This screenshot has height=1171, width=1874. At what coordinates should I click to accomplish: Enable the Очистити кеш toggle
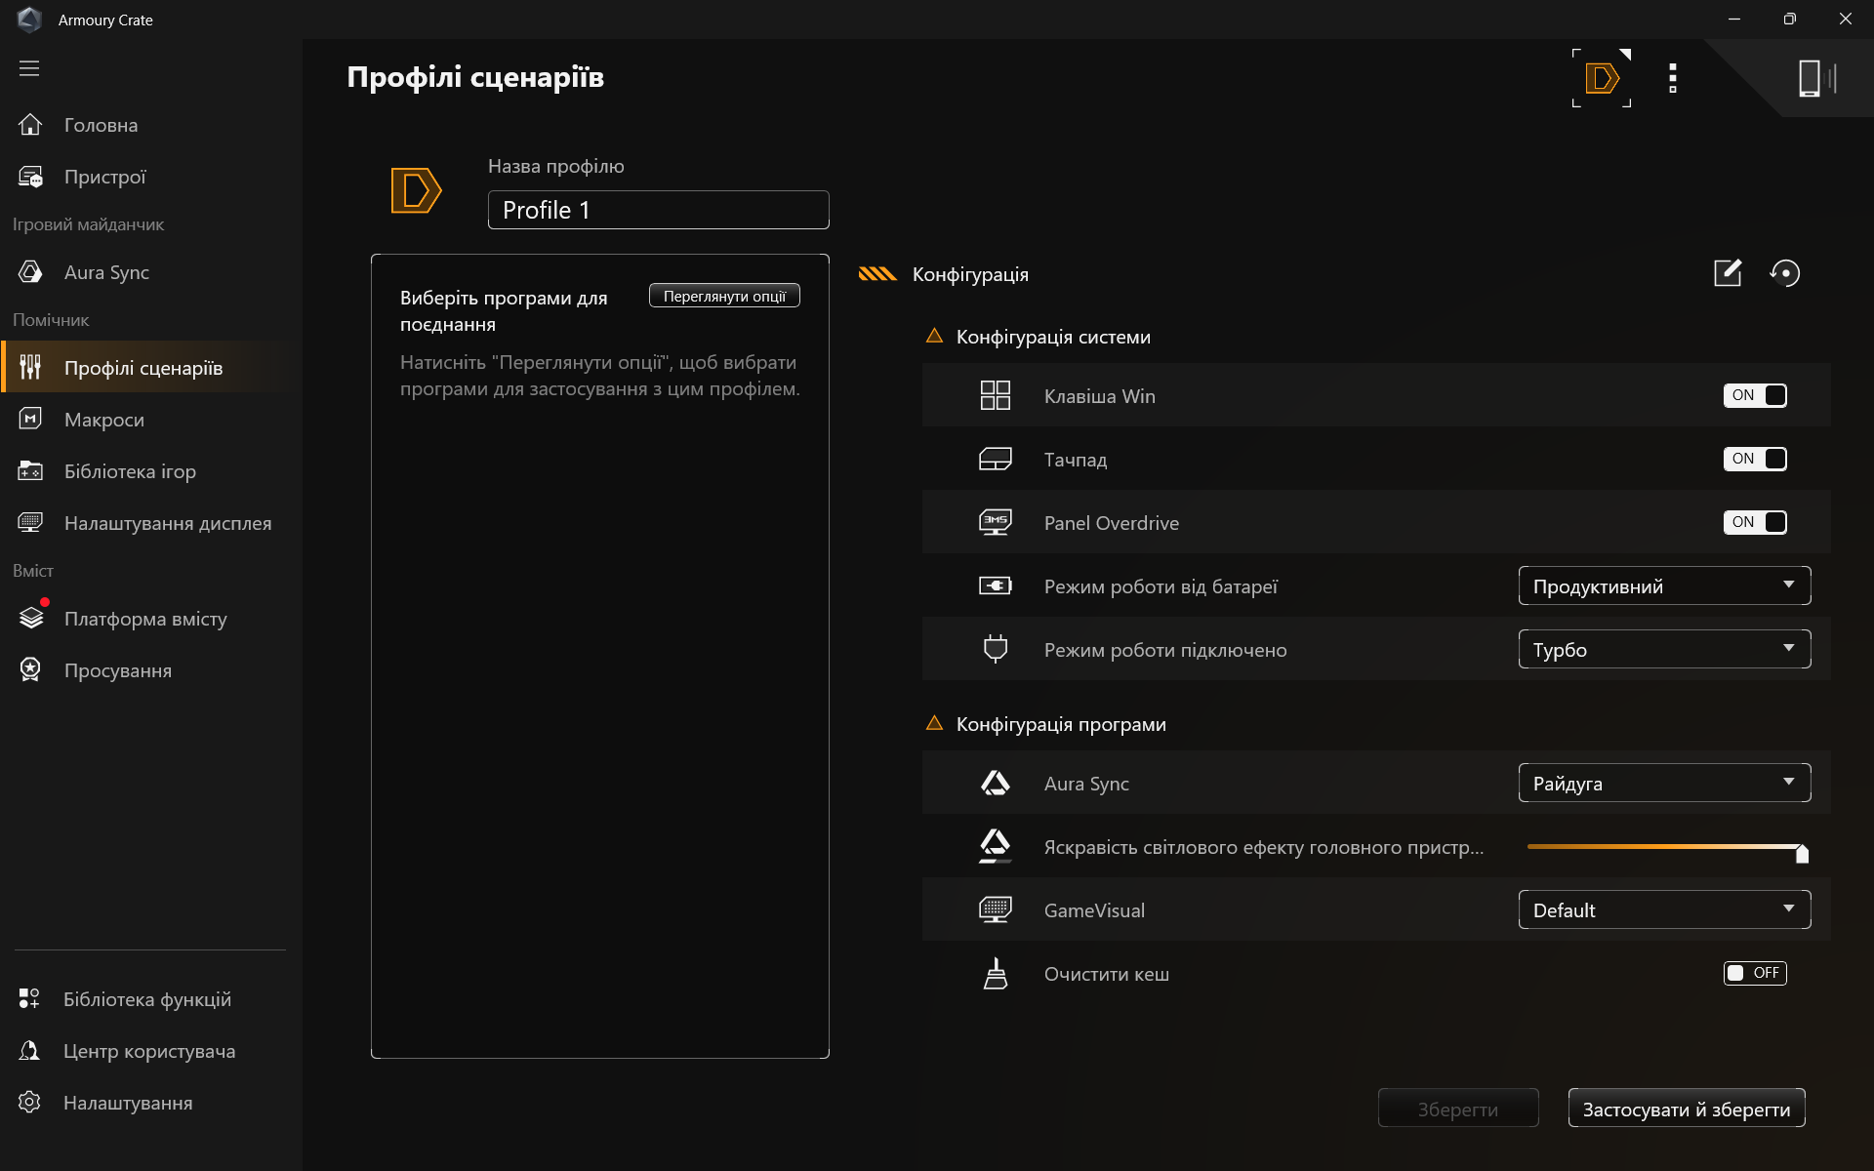pos(1754,973)
